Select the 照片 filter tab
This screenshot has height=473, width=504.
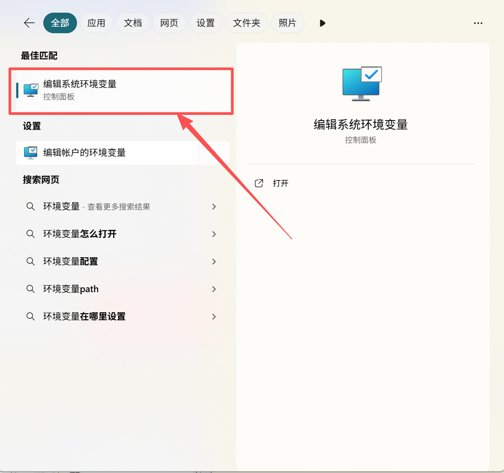tap(287, 23)
